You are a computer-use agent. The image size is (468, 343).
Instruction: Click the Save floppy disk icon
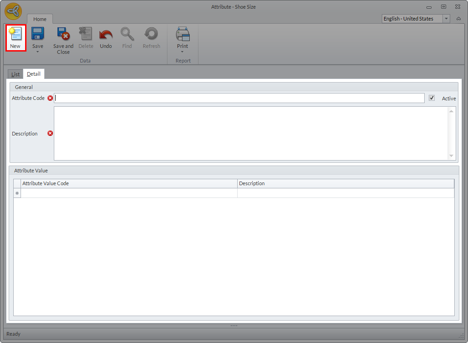point(37,34)
